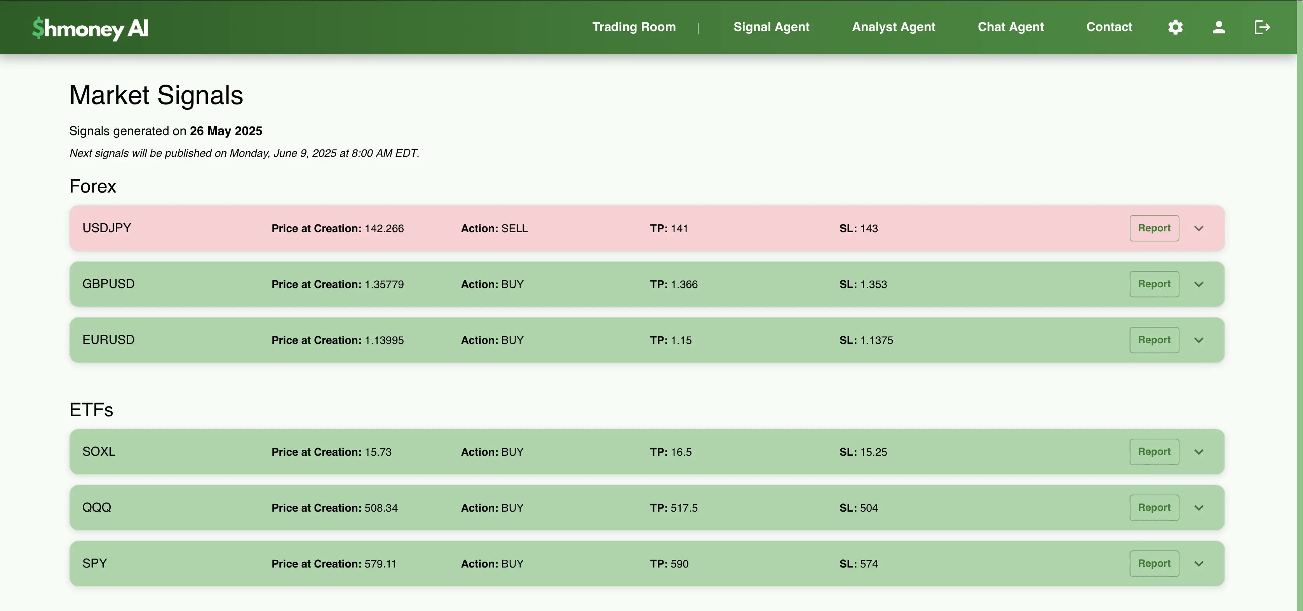Open the Trading Room menu item
Screen dimensions: 1303x611
pos(634,27)
